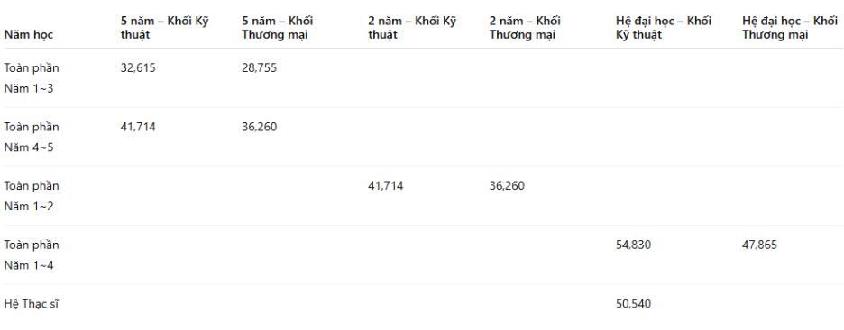The height and width of the screenshot is (330, 844).
Task: Click the 'Toàn phần Năm 4~5' row label
Action: [x=32, y=138]
